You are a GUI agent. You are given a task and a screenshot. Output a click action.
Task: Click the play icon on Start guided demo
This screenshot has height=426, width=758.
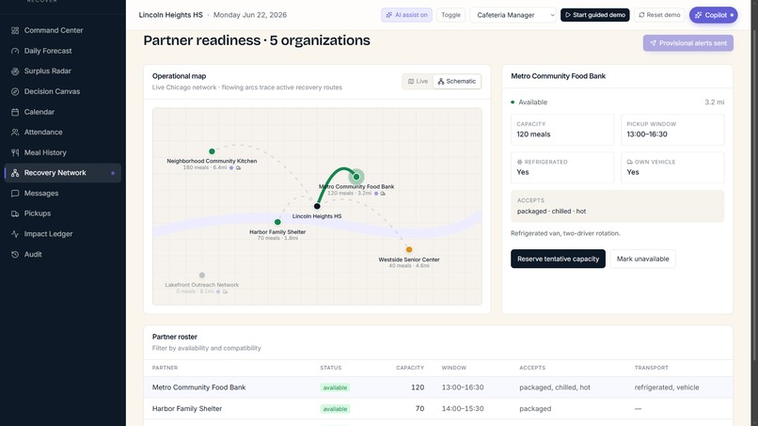click(x=568, y=15)
